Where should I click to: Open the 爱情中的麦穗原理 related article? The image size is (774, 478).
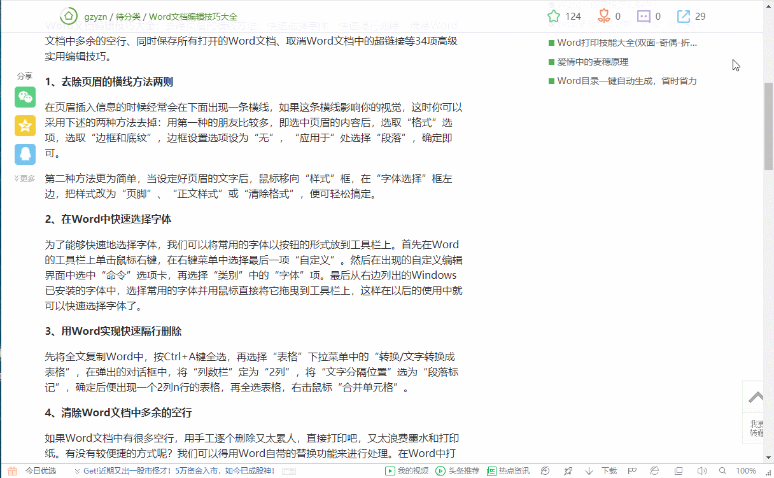[x=593, y=62]
